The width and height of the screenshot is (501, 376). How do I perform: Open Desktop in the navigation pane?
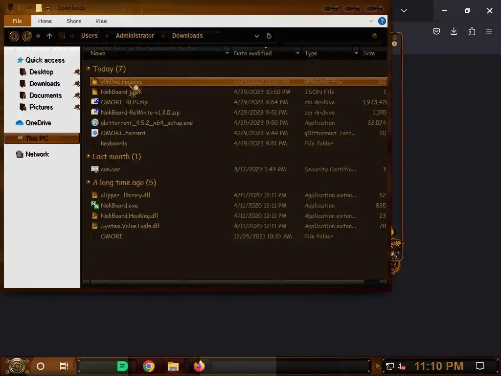point(41,72)
